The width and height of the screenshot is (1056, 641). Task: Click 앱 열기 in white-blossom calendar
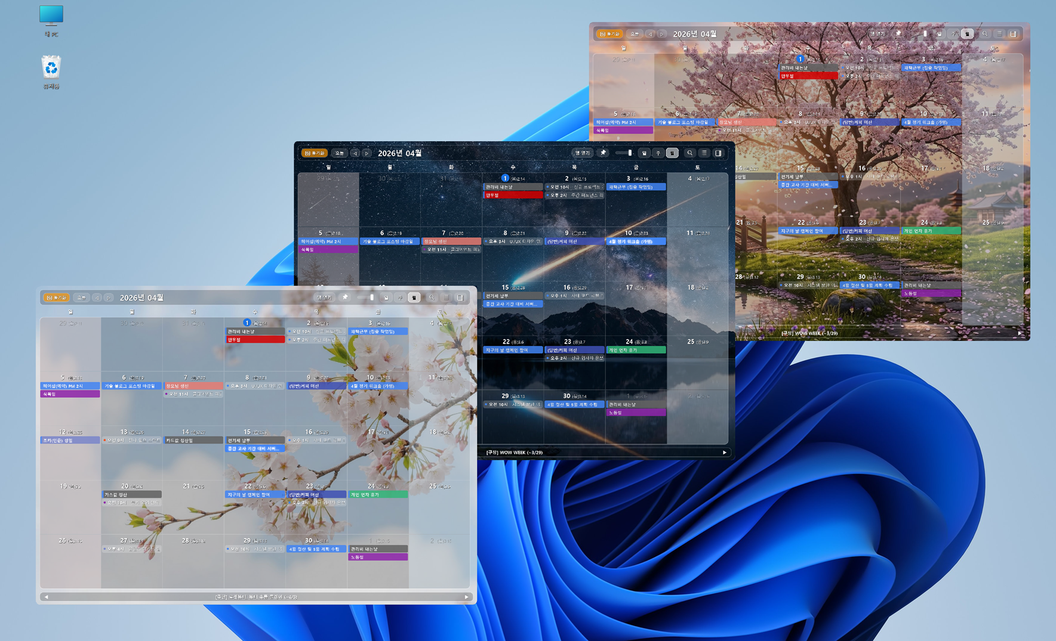(x=324, y=298)
